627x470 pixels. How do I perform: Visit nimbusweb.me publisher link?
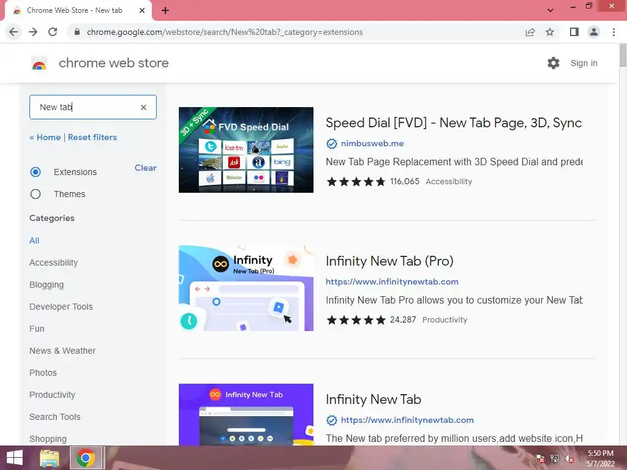click(x=372, y=143)
